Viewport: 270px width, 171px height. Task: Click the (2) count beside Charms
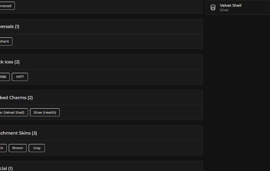[30, 98]
